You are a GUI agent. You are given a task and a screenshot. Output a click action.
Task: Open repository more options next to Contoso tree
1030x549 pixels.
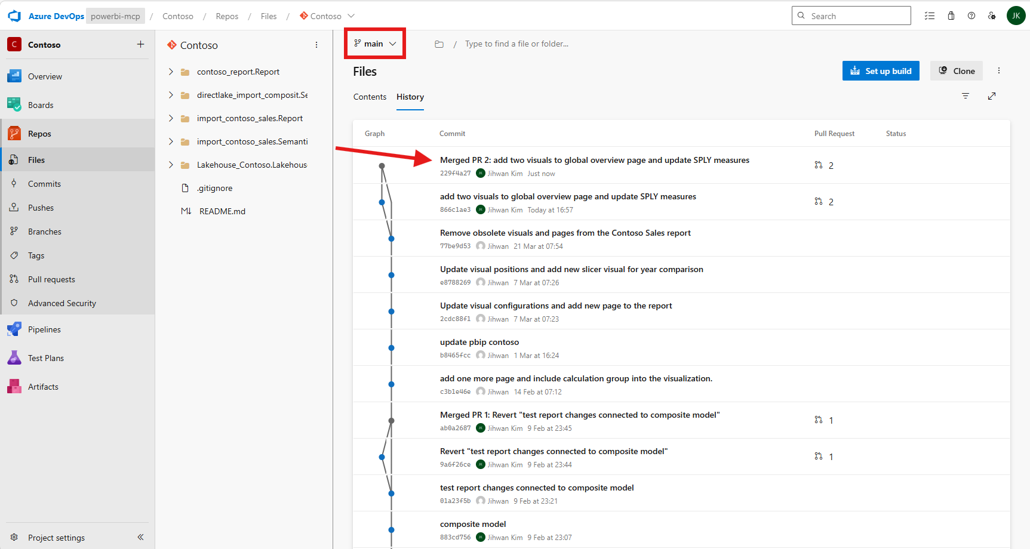click(x=316, y=45)
